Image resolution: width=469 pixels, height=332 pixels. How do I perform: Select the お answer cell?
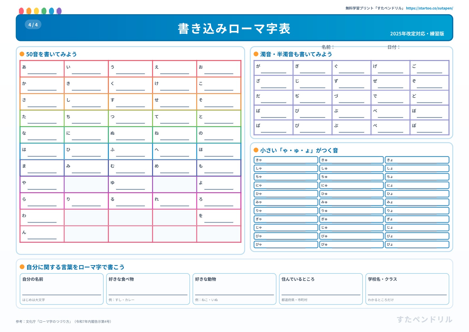[219, 69]
